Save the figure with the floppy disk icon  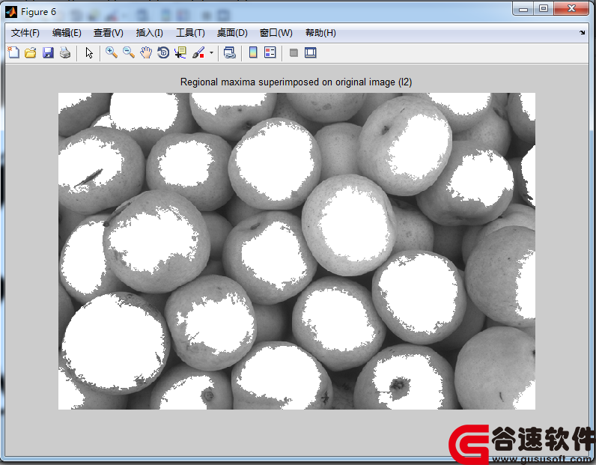pyautogui.click(x=48, y=52)
